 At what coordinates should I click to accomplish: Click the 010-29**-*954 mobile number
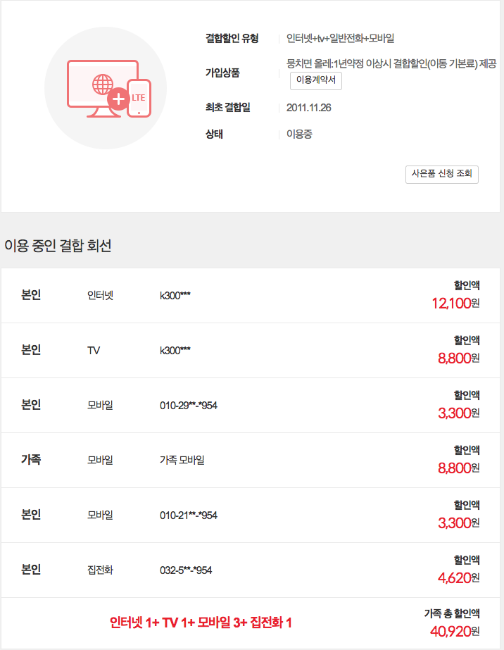pyautogui.click(x=189, y=406)
